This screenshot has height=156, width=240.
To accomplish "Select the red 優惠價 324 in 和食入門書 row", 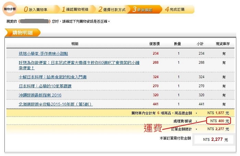I will pos(156,77).
